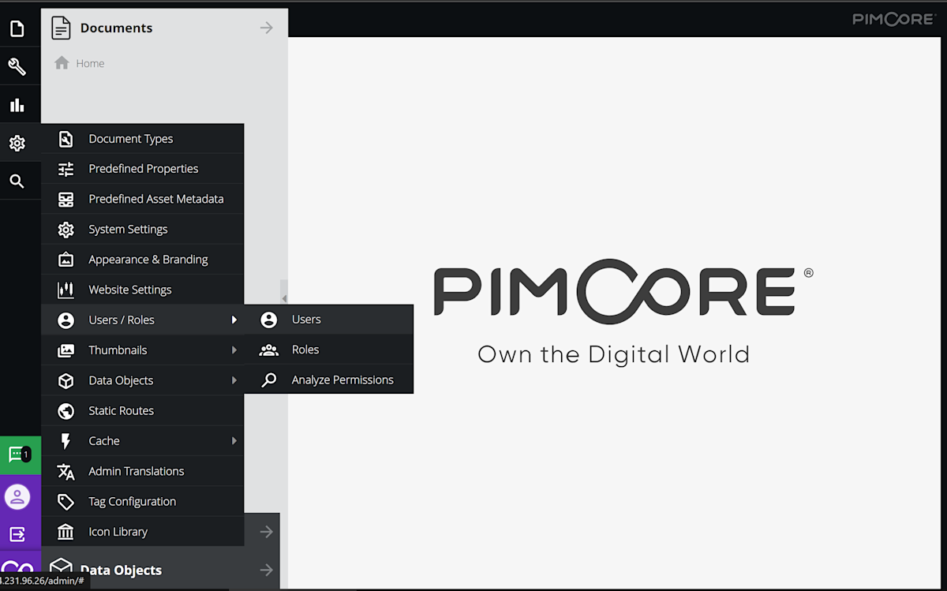Select the System Settings menu entry

tap(143, 230)
